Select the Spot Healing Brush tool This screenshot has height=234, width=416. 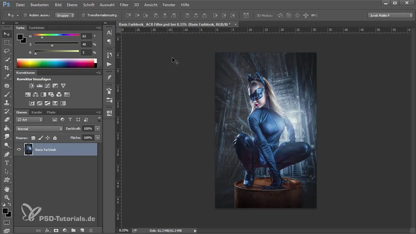coord(7,86)
